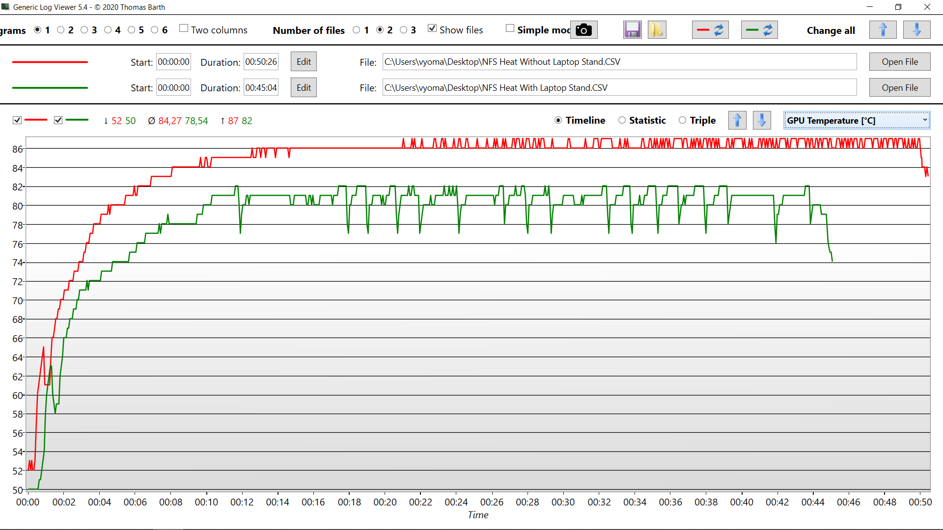Click the green average value 78,54
Viewport: 943px width, 530px height.
pos(196,121)
